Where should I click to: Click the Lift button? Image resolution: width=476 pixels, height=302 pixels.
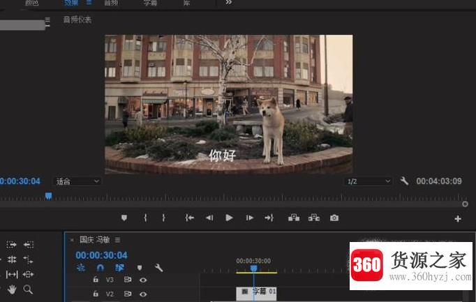pos(294,218)
